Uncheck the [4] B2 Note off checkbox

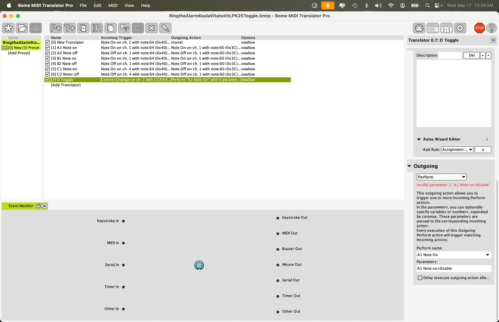[47, 64]
